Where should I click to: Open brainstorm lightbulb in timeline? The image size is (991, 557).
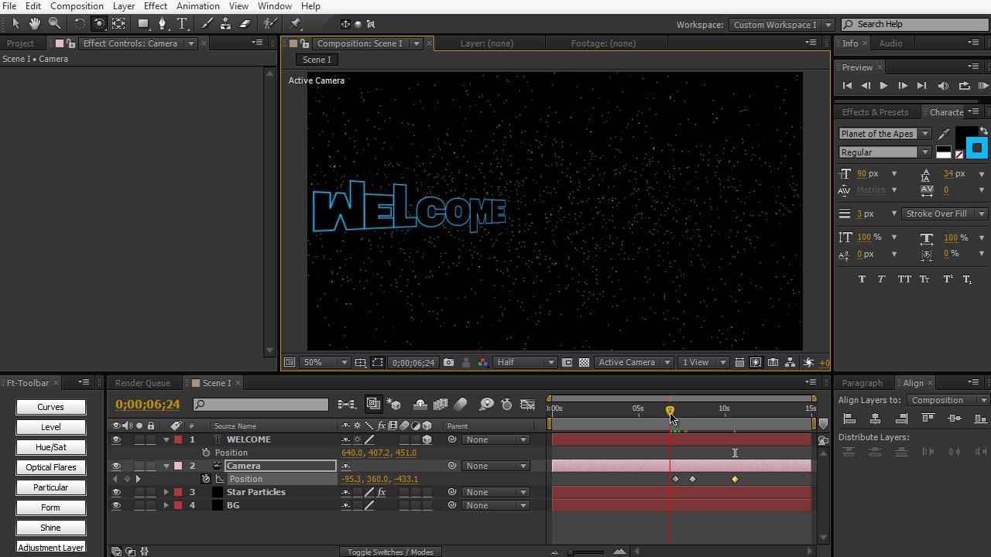[x=486, y=404]
